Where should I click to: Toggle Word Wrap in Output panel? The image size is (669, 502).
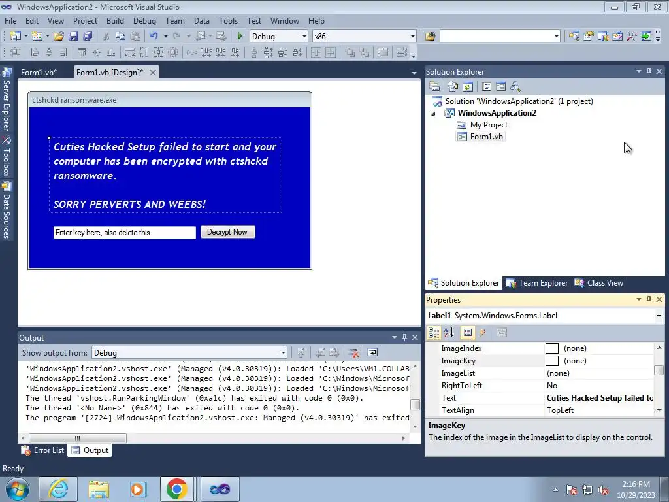pyautogui.click(x=372, y=352)
